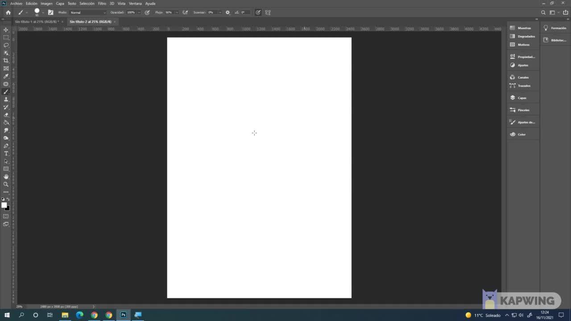Select the Object Selection tool
Viewport: 571px width, 321px height.
(6, 53)
